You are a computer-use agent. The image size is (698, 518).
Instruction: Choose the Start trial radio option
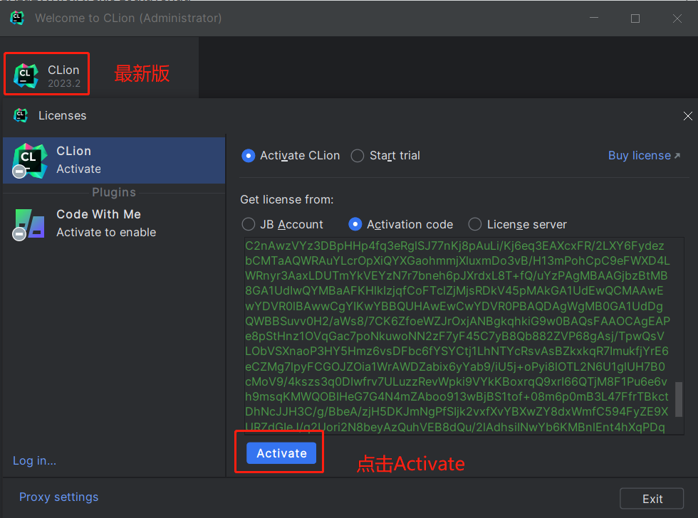(358, 156)
